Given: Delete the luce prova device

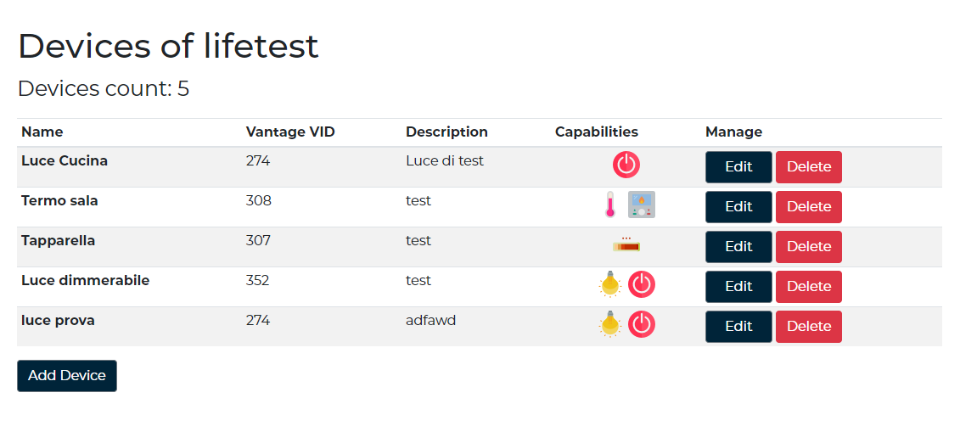Looking at the screenshot, I should point(808,327).
